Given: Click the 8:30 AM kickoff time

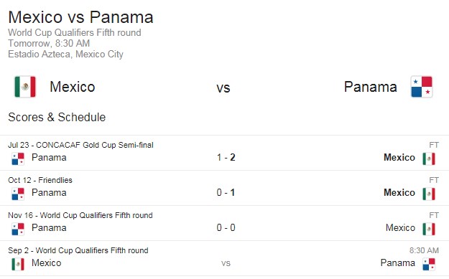Looking at the screenshot, I should point(424,250).
